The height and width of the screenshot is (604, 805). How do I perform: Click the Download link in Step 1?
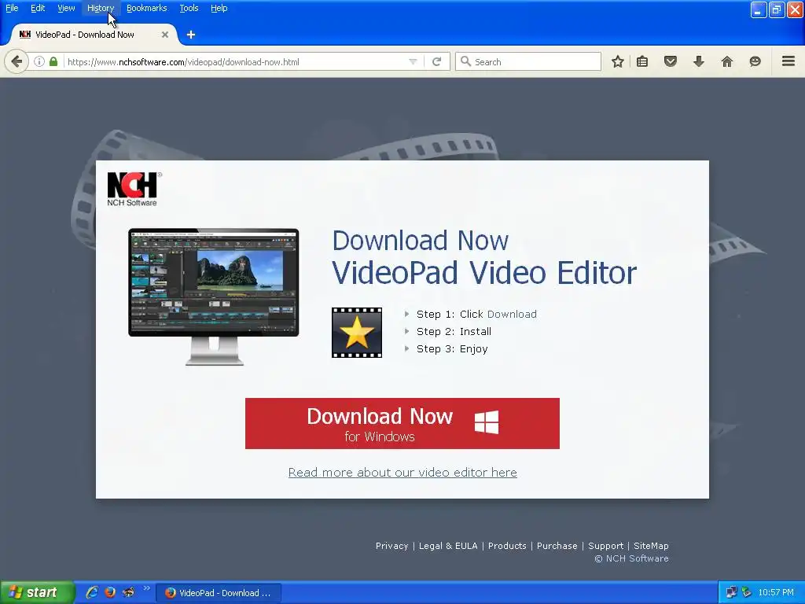pyautogui.click(x=512, y=314)
